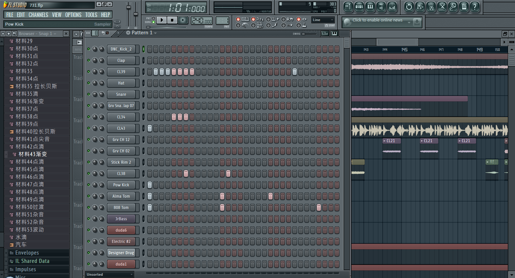The image size is (515, 278).
Task: Open the CHANNELS menu
Action: (38, 15)
